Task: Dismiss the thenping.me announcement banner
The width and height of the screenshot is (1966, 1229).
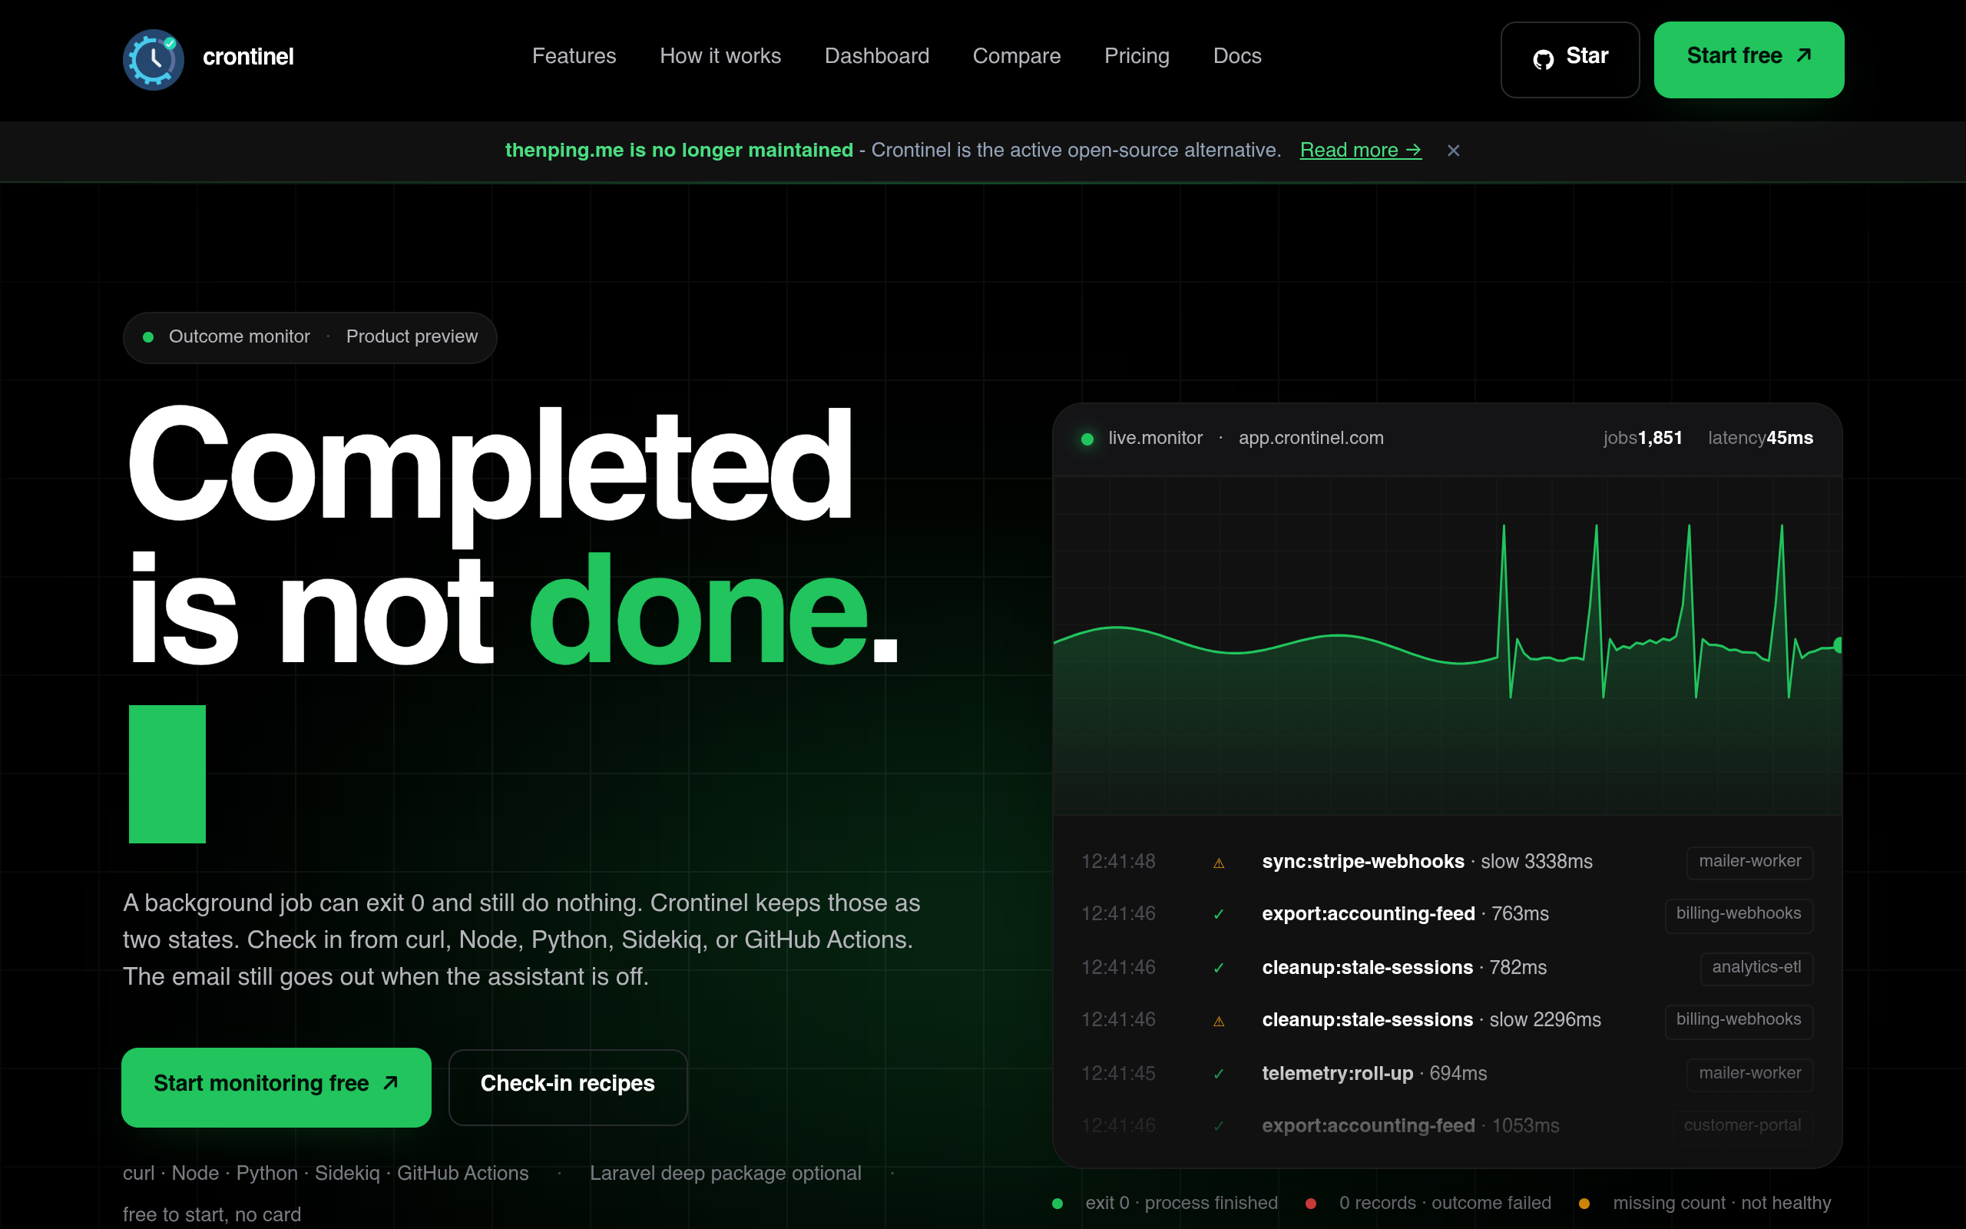Action: click(x=1453, y=151)
